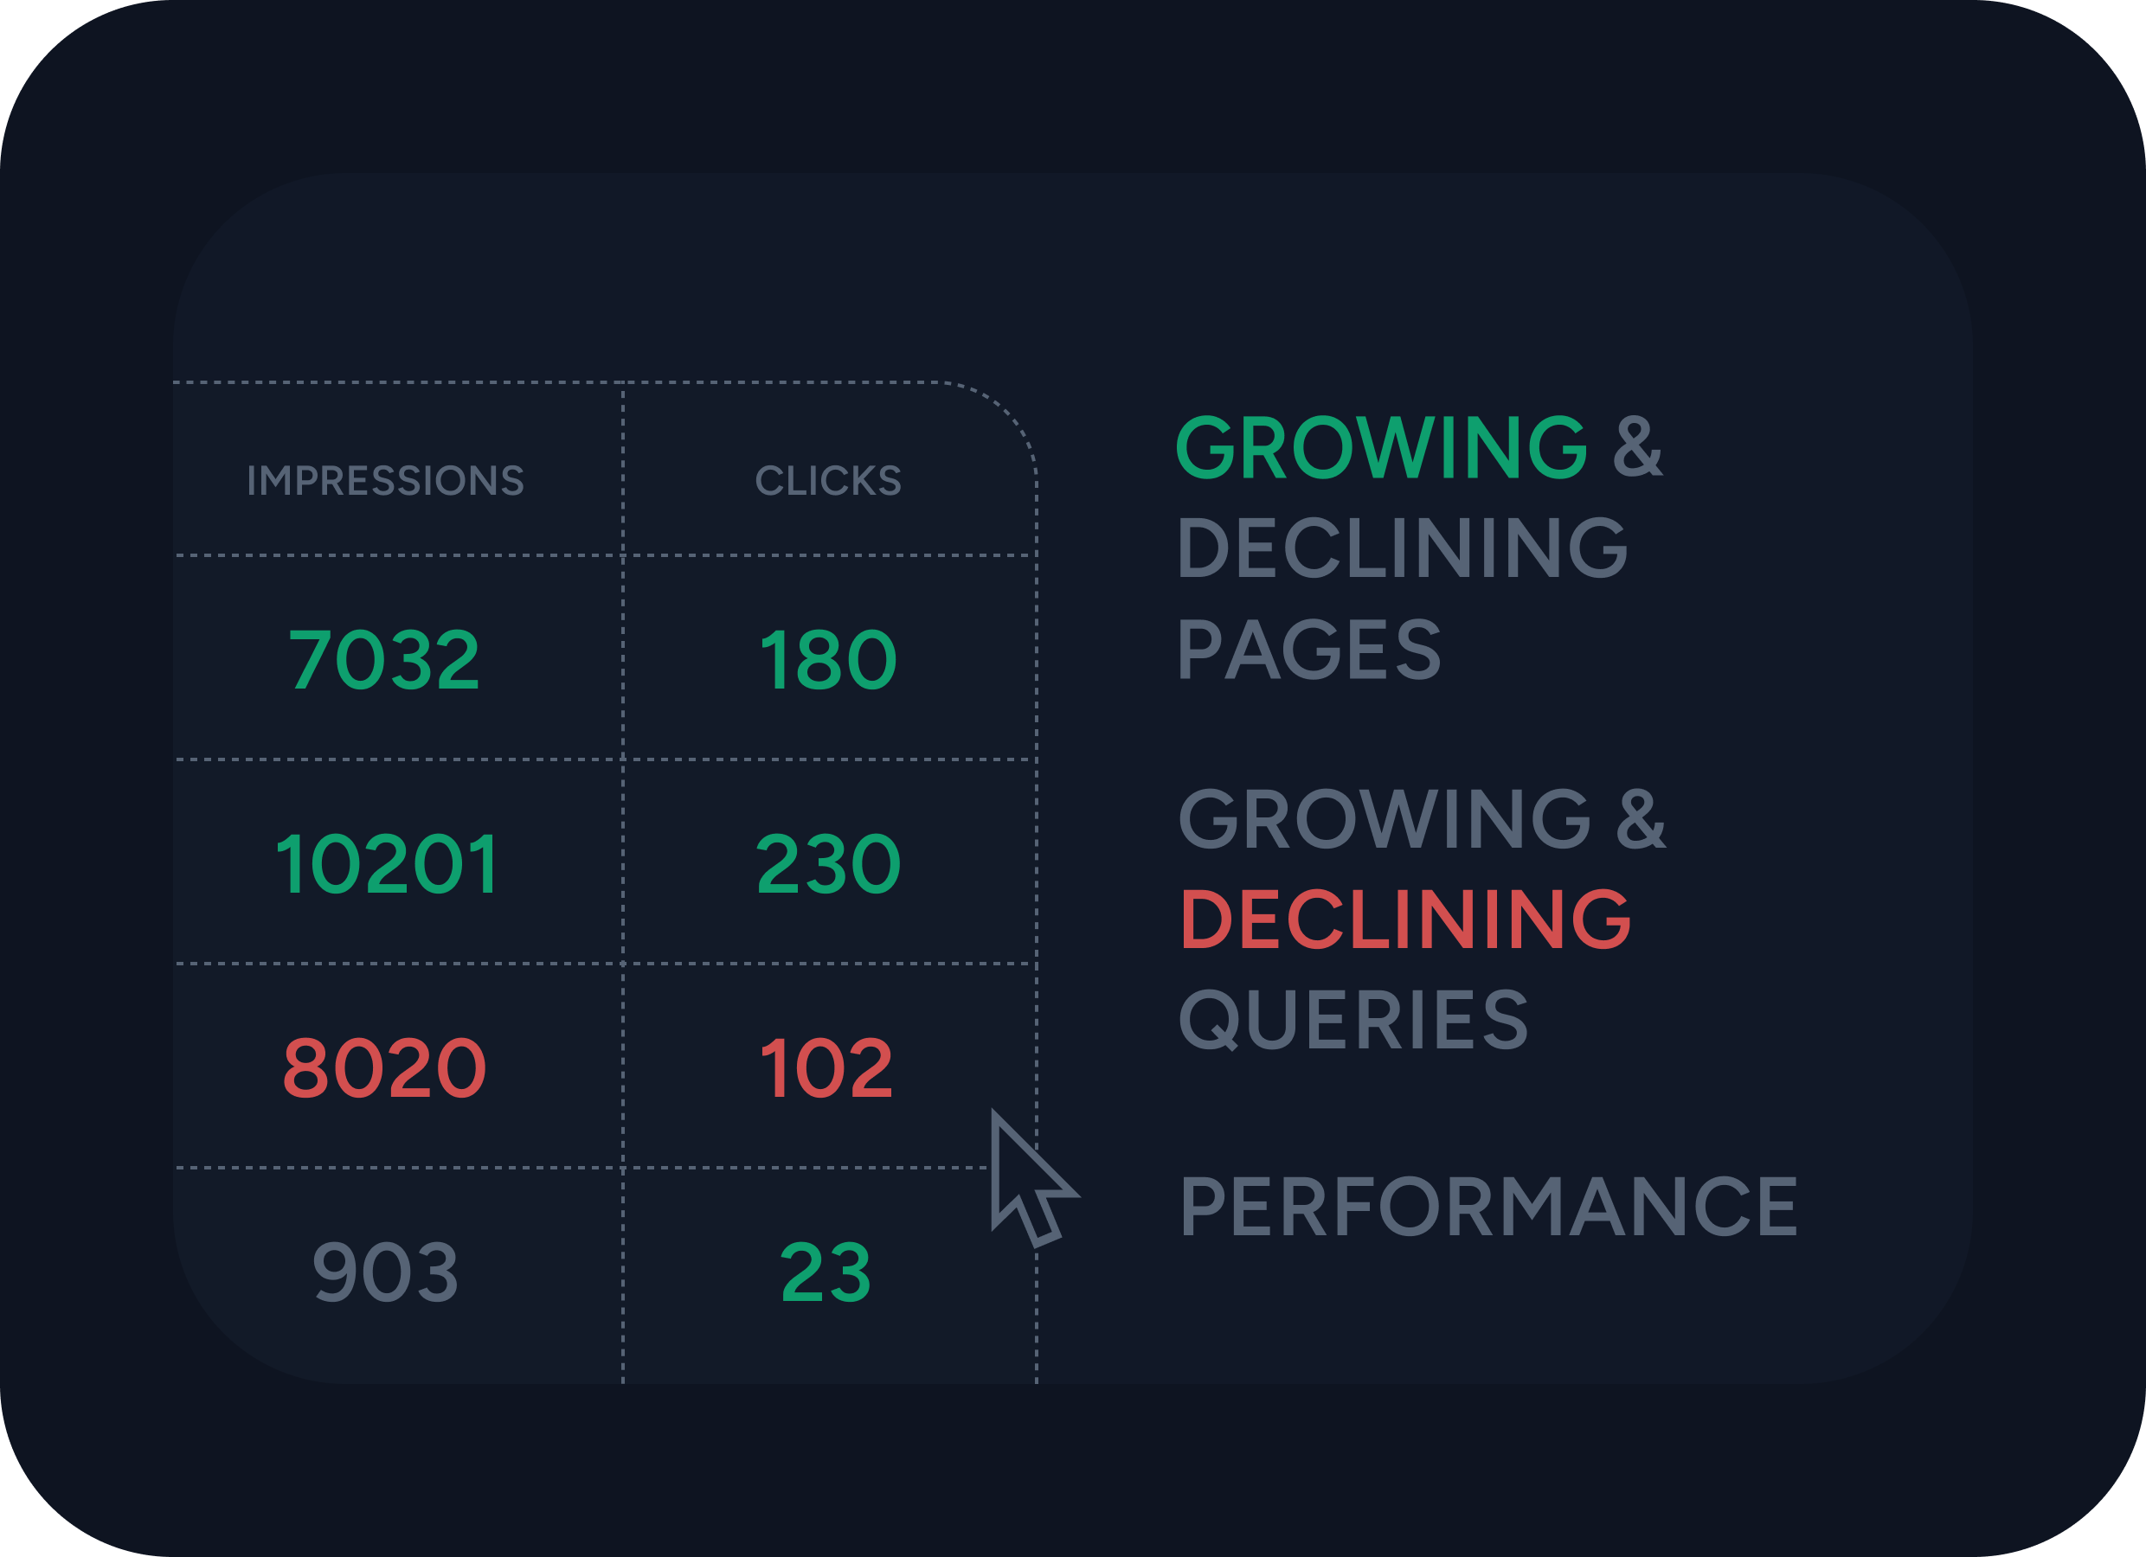The width and height of the screenshot is (2146, 1557).
Task: Open the PAGES section label
Action: coord(1308,649)
